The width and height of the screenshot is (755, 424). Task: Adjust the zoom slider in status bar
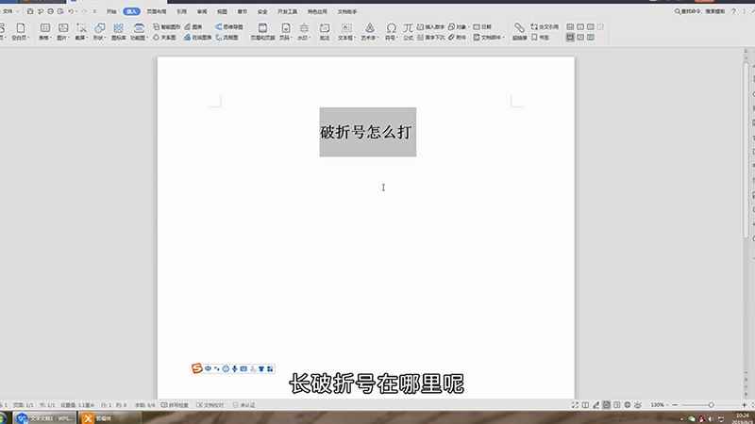click(711, 404)
